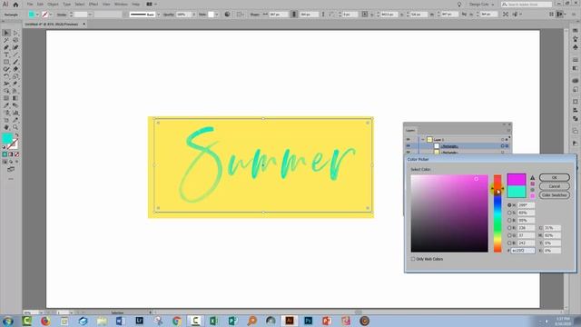
Task: Select the Mesh tool
Action: (x=6, y=98)
